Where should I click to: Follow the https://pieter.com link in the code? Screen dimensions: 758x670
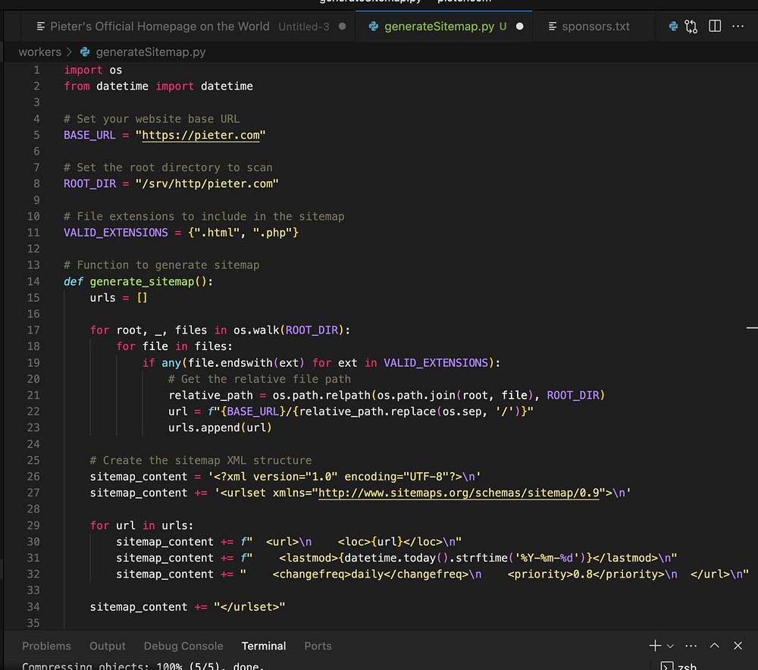coord(200,135)
